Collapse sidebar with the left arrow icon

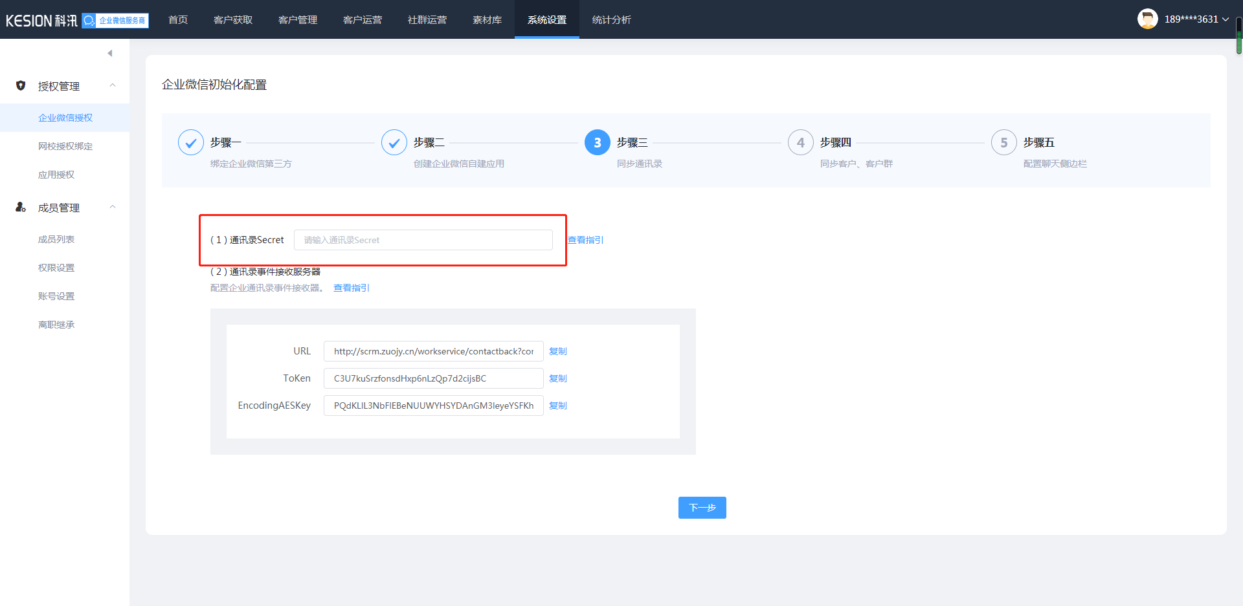(x=110, y=53)
